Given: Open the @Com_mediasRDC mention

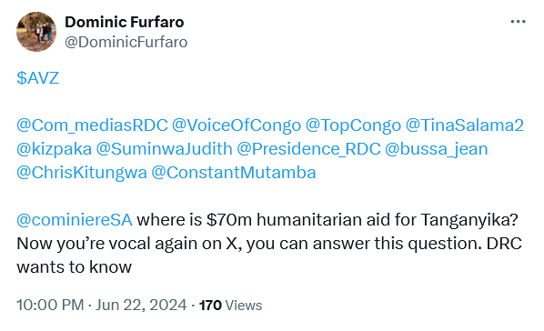Looking at the screenshot, I should point(92,125).
